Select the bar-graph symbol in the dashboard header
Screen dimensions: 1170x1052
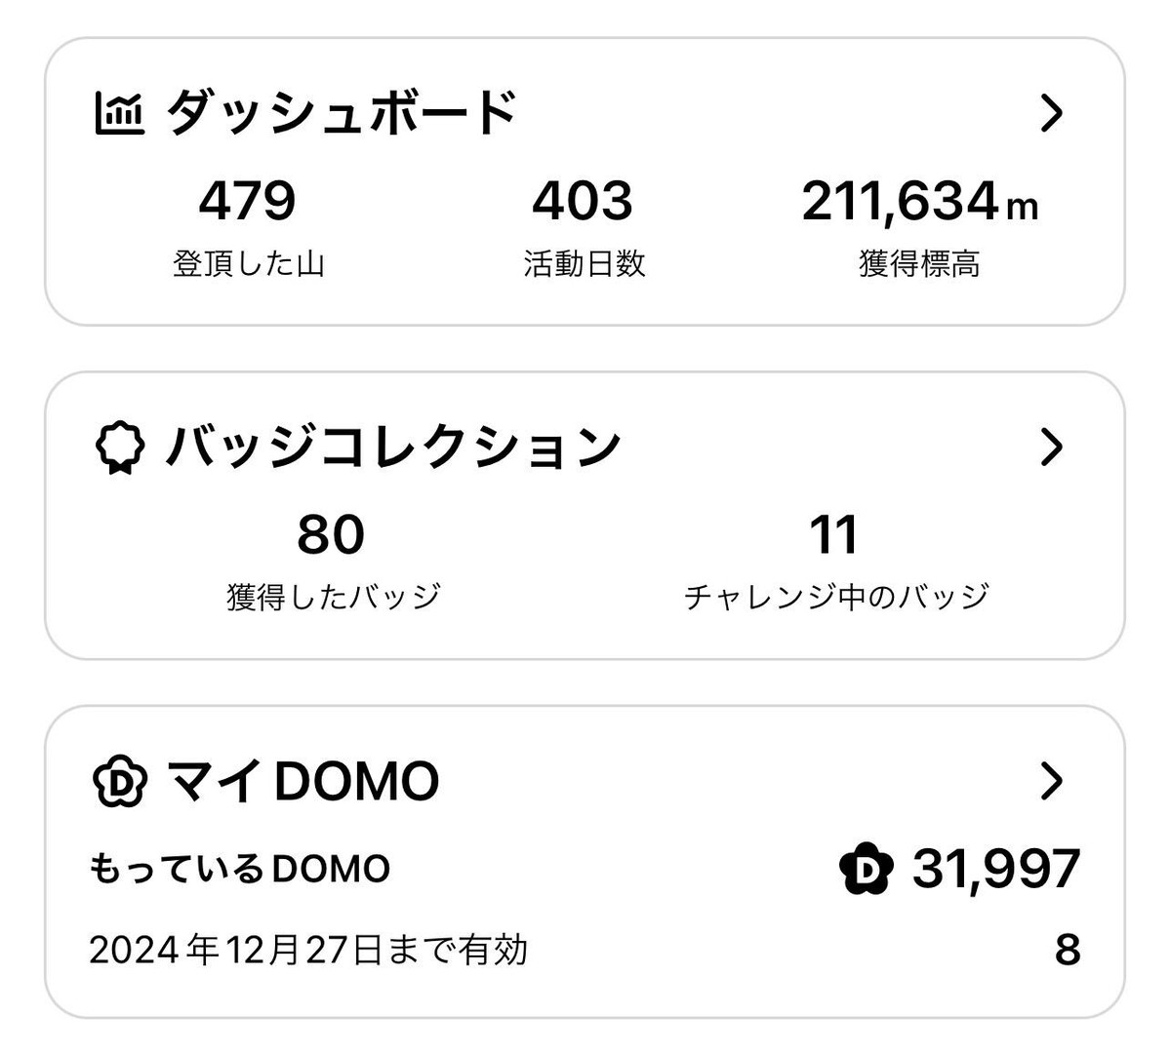pyautogui.click(x=121, y=111)
